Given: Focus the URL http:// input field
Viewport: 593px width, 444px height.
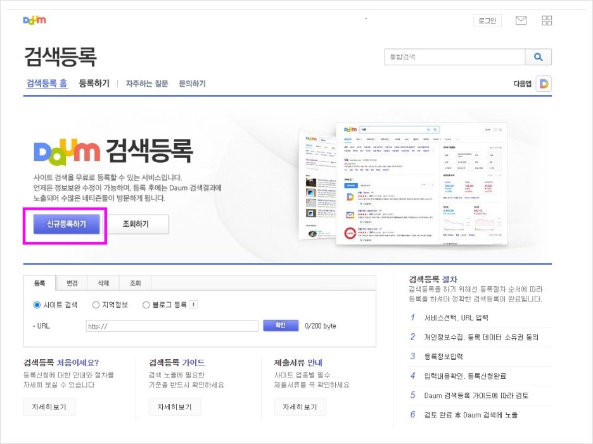Looking at the screenshot, I should click(172, 326).
